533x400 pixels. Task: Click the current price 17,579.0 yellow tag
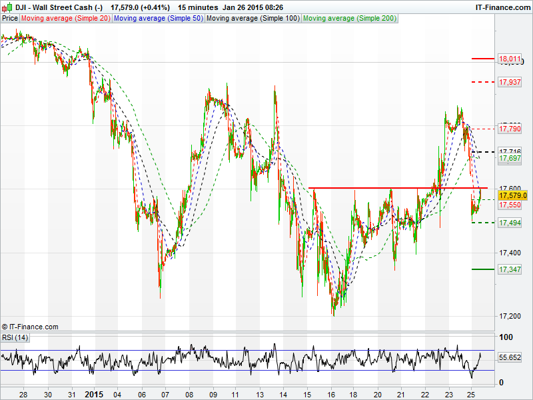(x=513, y=196)
